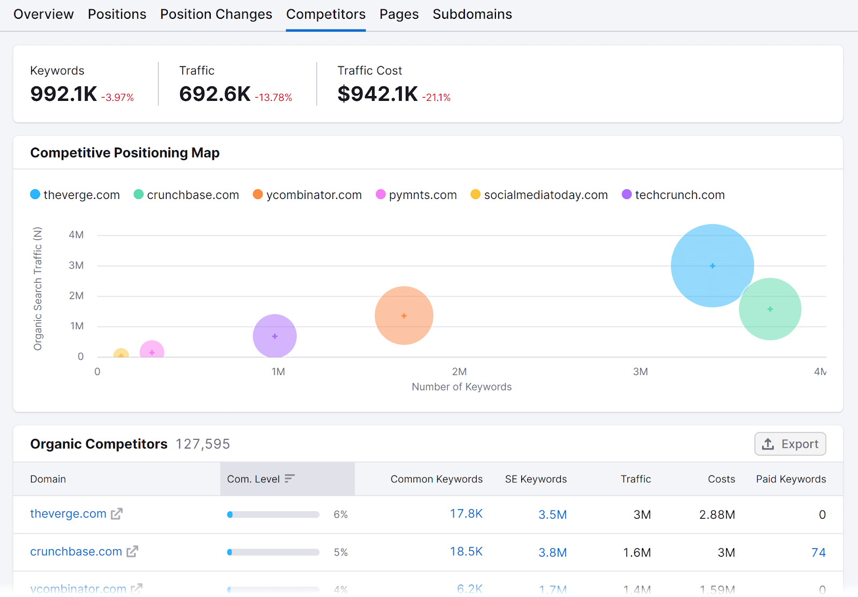Image resolution: width=858 pixels, height=597 pixels.
Task: Click the Export upload icon
Action: [768, 444]
